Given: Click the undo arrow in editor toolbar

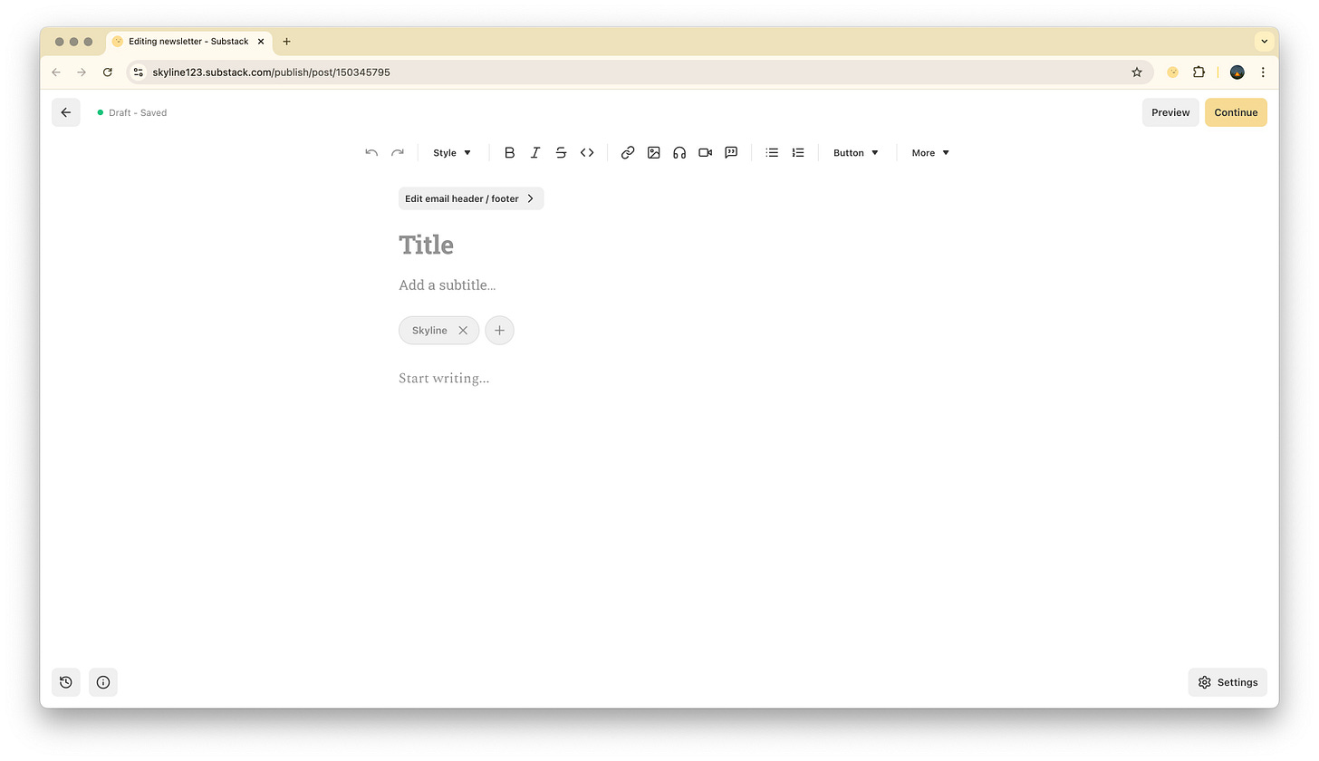Looking at the screenshot, I should 371,153.
